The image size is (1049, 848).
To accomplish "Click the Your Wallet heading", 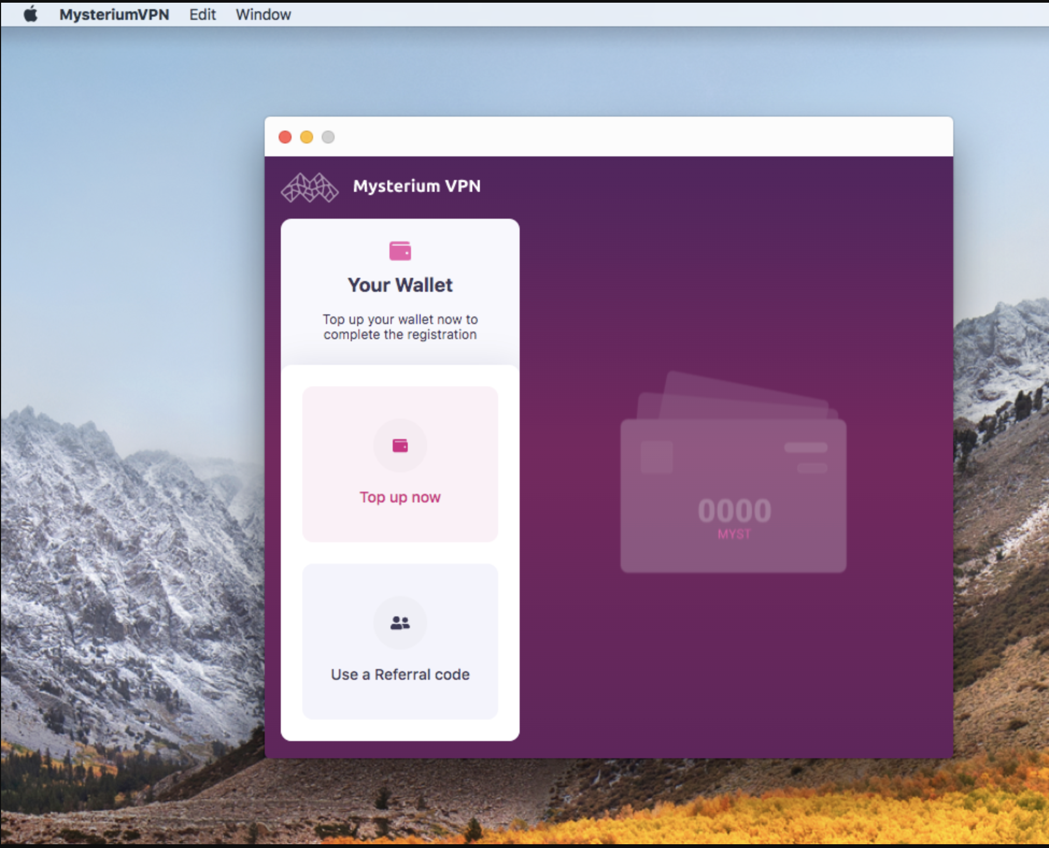I will pyautogui.click(x=400, y=285).
